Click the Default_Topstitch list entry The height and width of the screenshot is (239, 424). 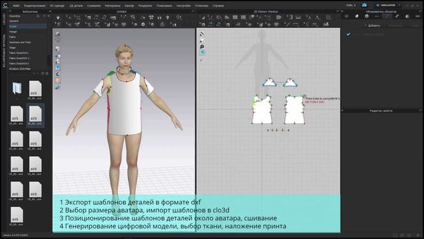click(373, 35)
